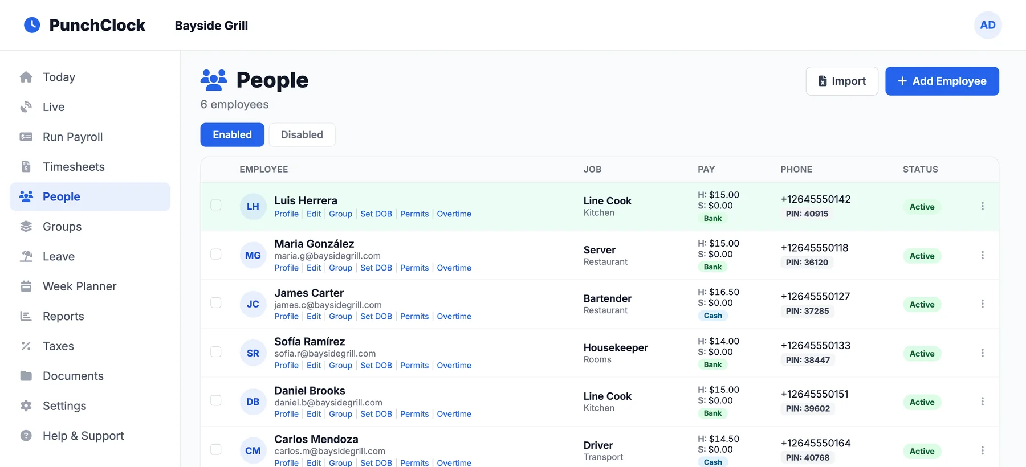The height and width of the screenshot is (467, 1026).
Task: Click the PIN: 39602 badge for Daniel Brooks
Action: click(808, 408)
